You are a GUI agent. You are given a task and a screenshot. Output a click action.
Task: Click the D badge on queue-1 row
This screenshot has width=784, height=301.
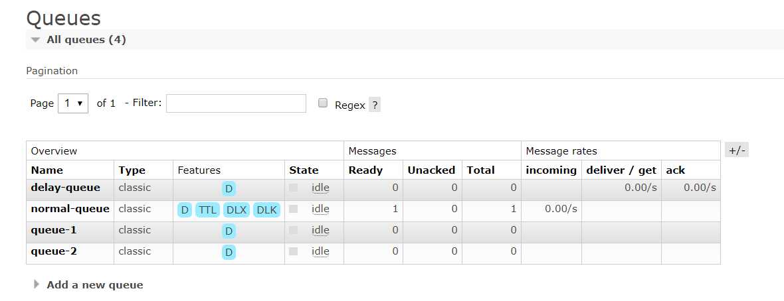pyautogui.click(x=229, y=231)
